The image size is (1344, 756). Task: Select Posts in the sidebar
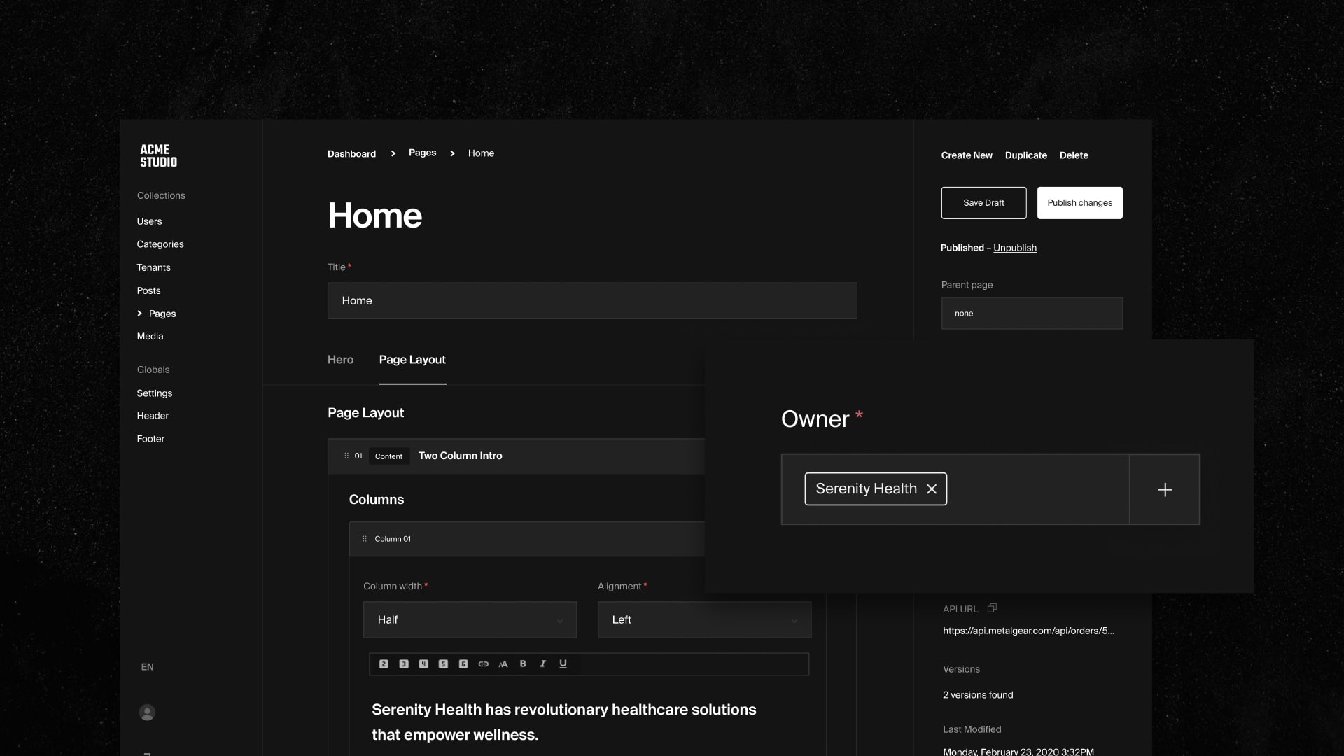coord(148,290)
